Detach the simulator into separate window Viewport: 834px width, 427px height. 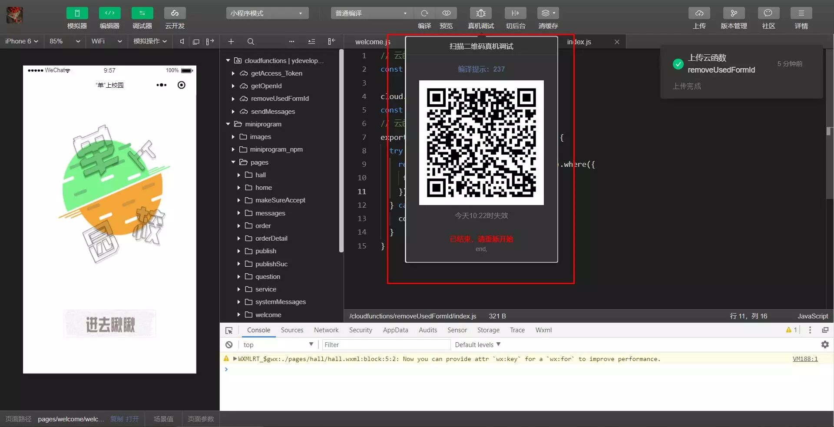(196, 41)
